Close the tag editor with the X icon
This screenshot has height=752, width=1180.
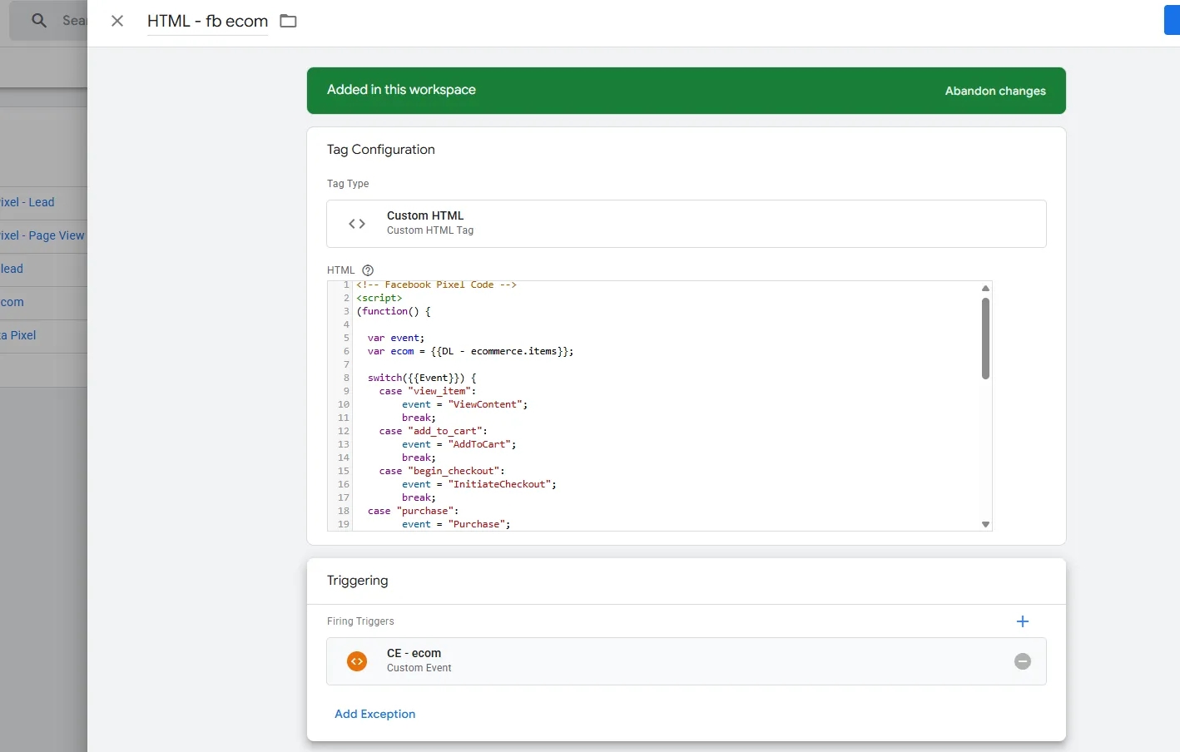point(117,21)
